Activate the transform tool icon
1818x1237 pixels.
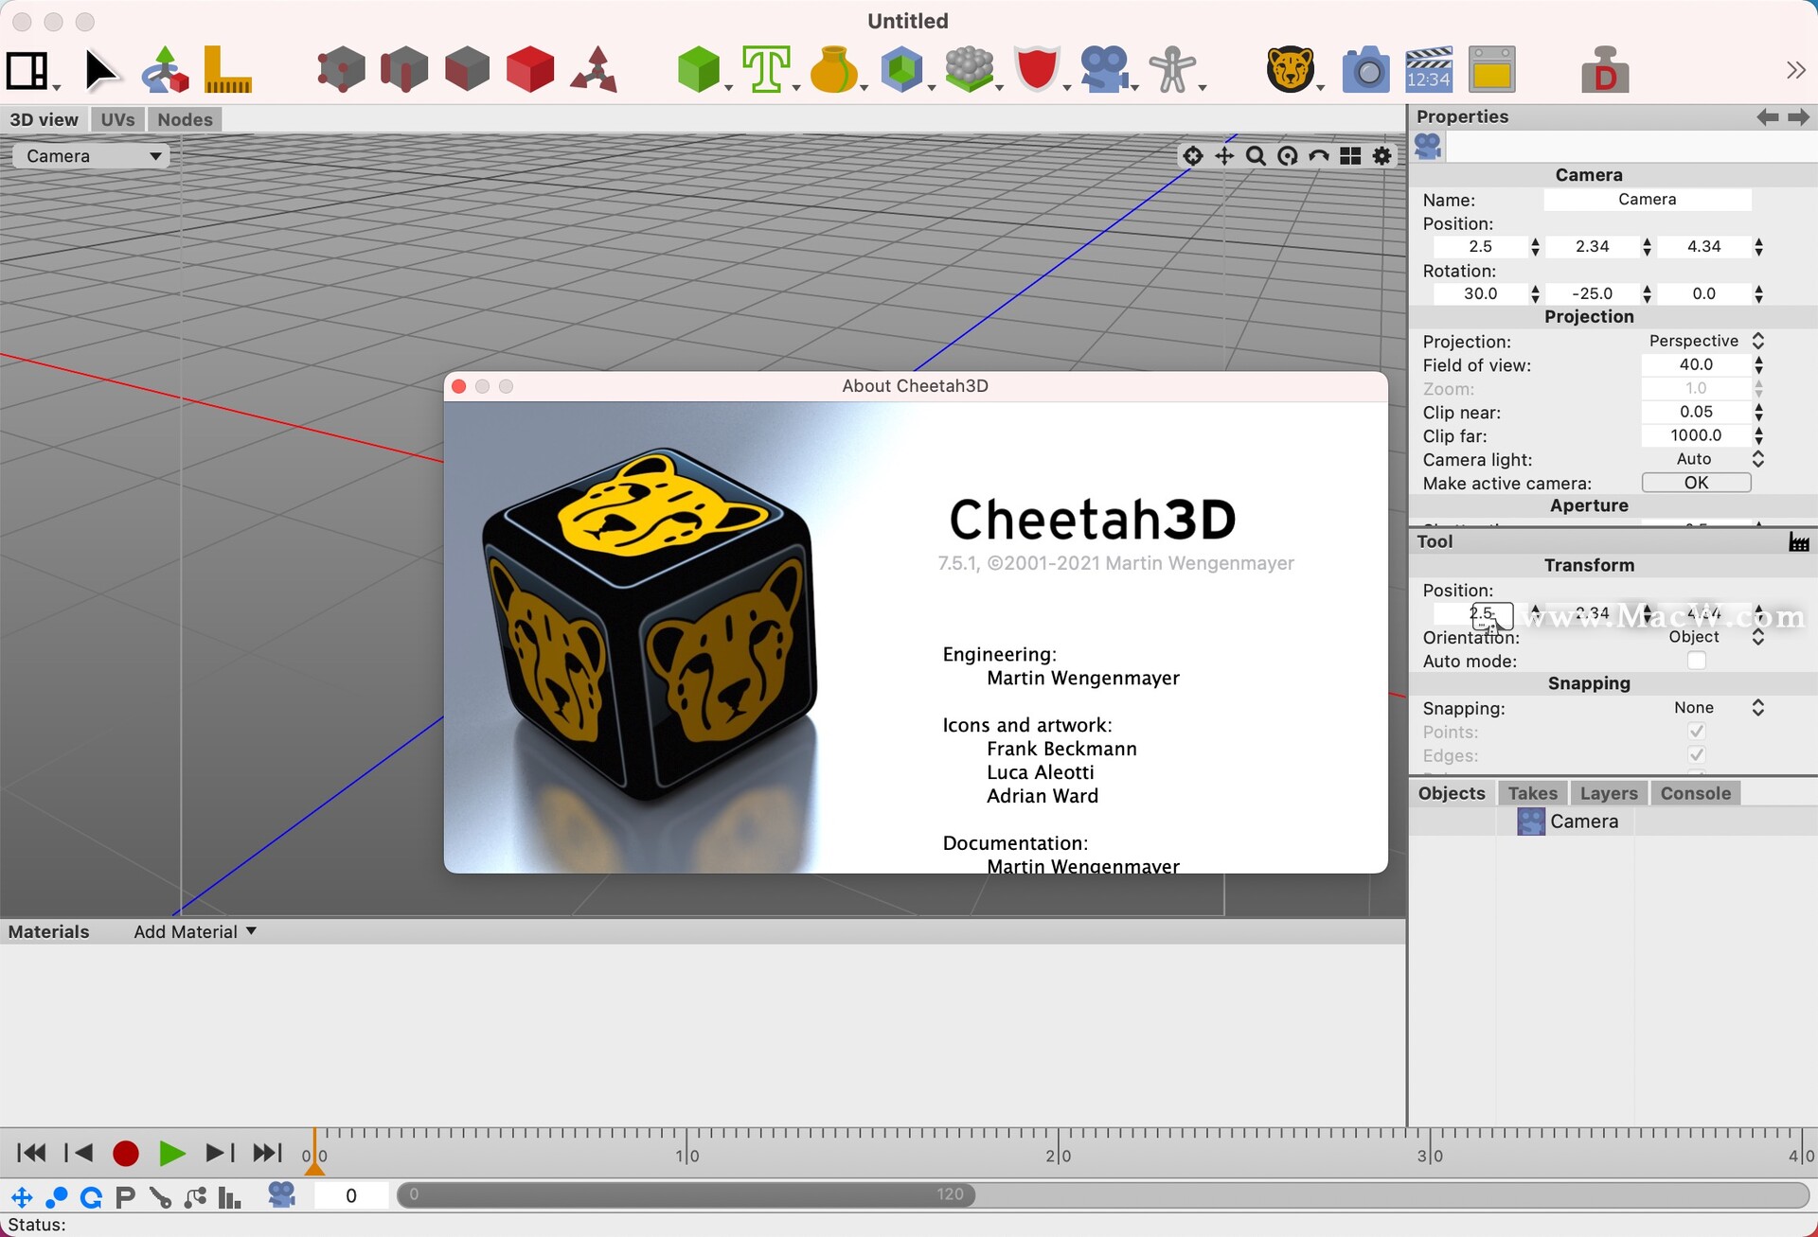[x=166, y=70]
